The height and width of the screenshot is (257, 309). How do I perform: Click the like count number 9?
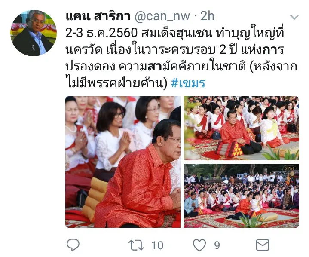[217, 245]
